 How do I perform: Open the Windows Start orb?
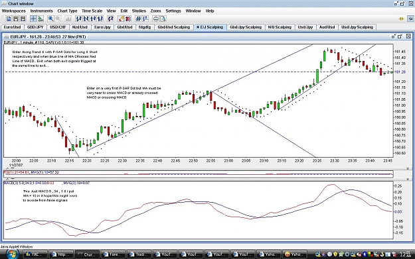[12, 254]
